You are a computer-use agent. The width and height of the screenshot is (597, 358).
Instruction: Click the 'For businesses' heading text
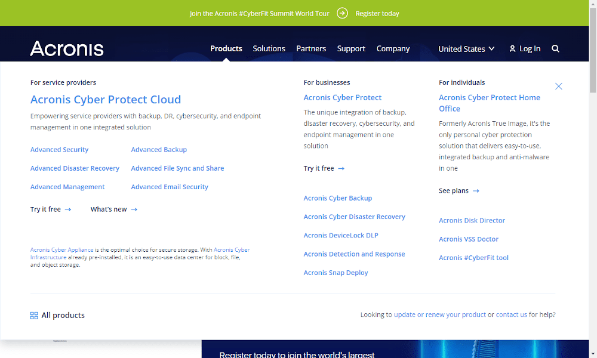pyautogui.click(x=327, y=82)
